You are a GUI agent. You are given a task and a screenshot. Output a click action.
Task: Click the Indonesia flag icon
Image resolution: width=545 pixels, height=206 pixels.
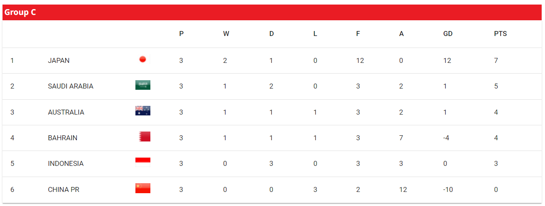click(x=143, y=162)
